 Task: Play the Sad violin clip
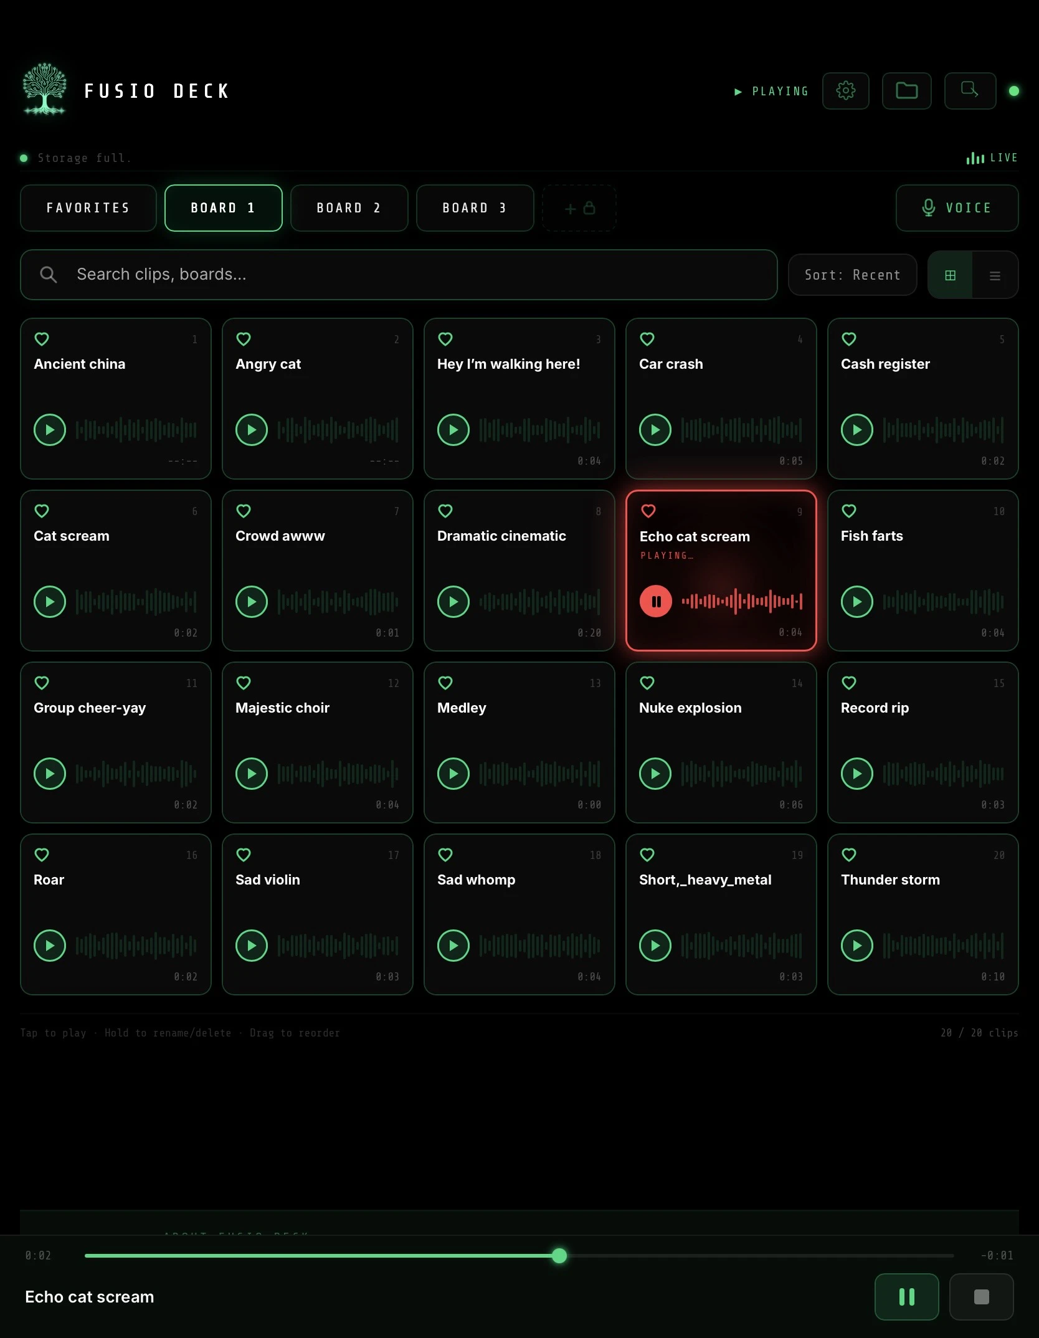[x=252, y=946]
